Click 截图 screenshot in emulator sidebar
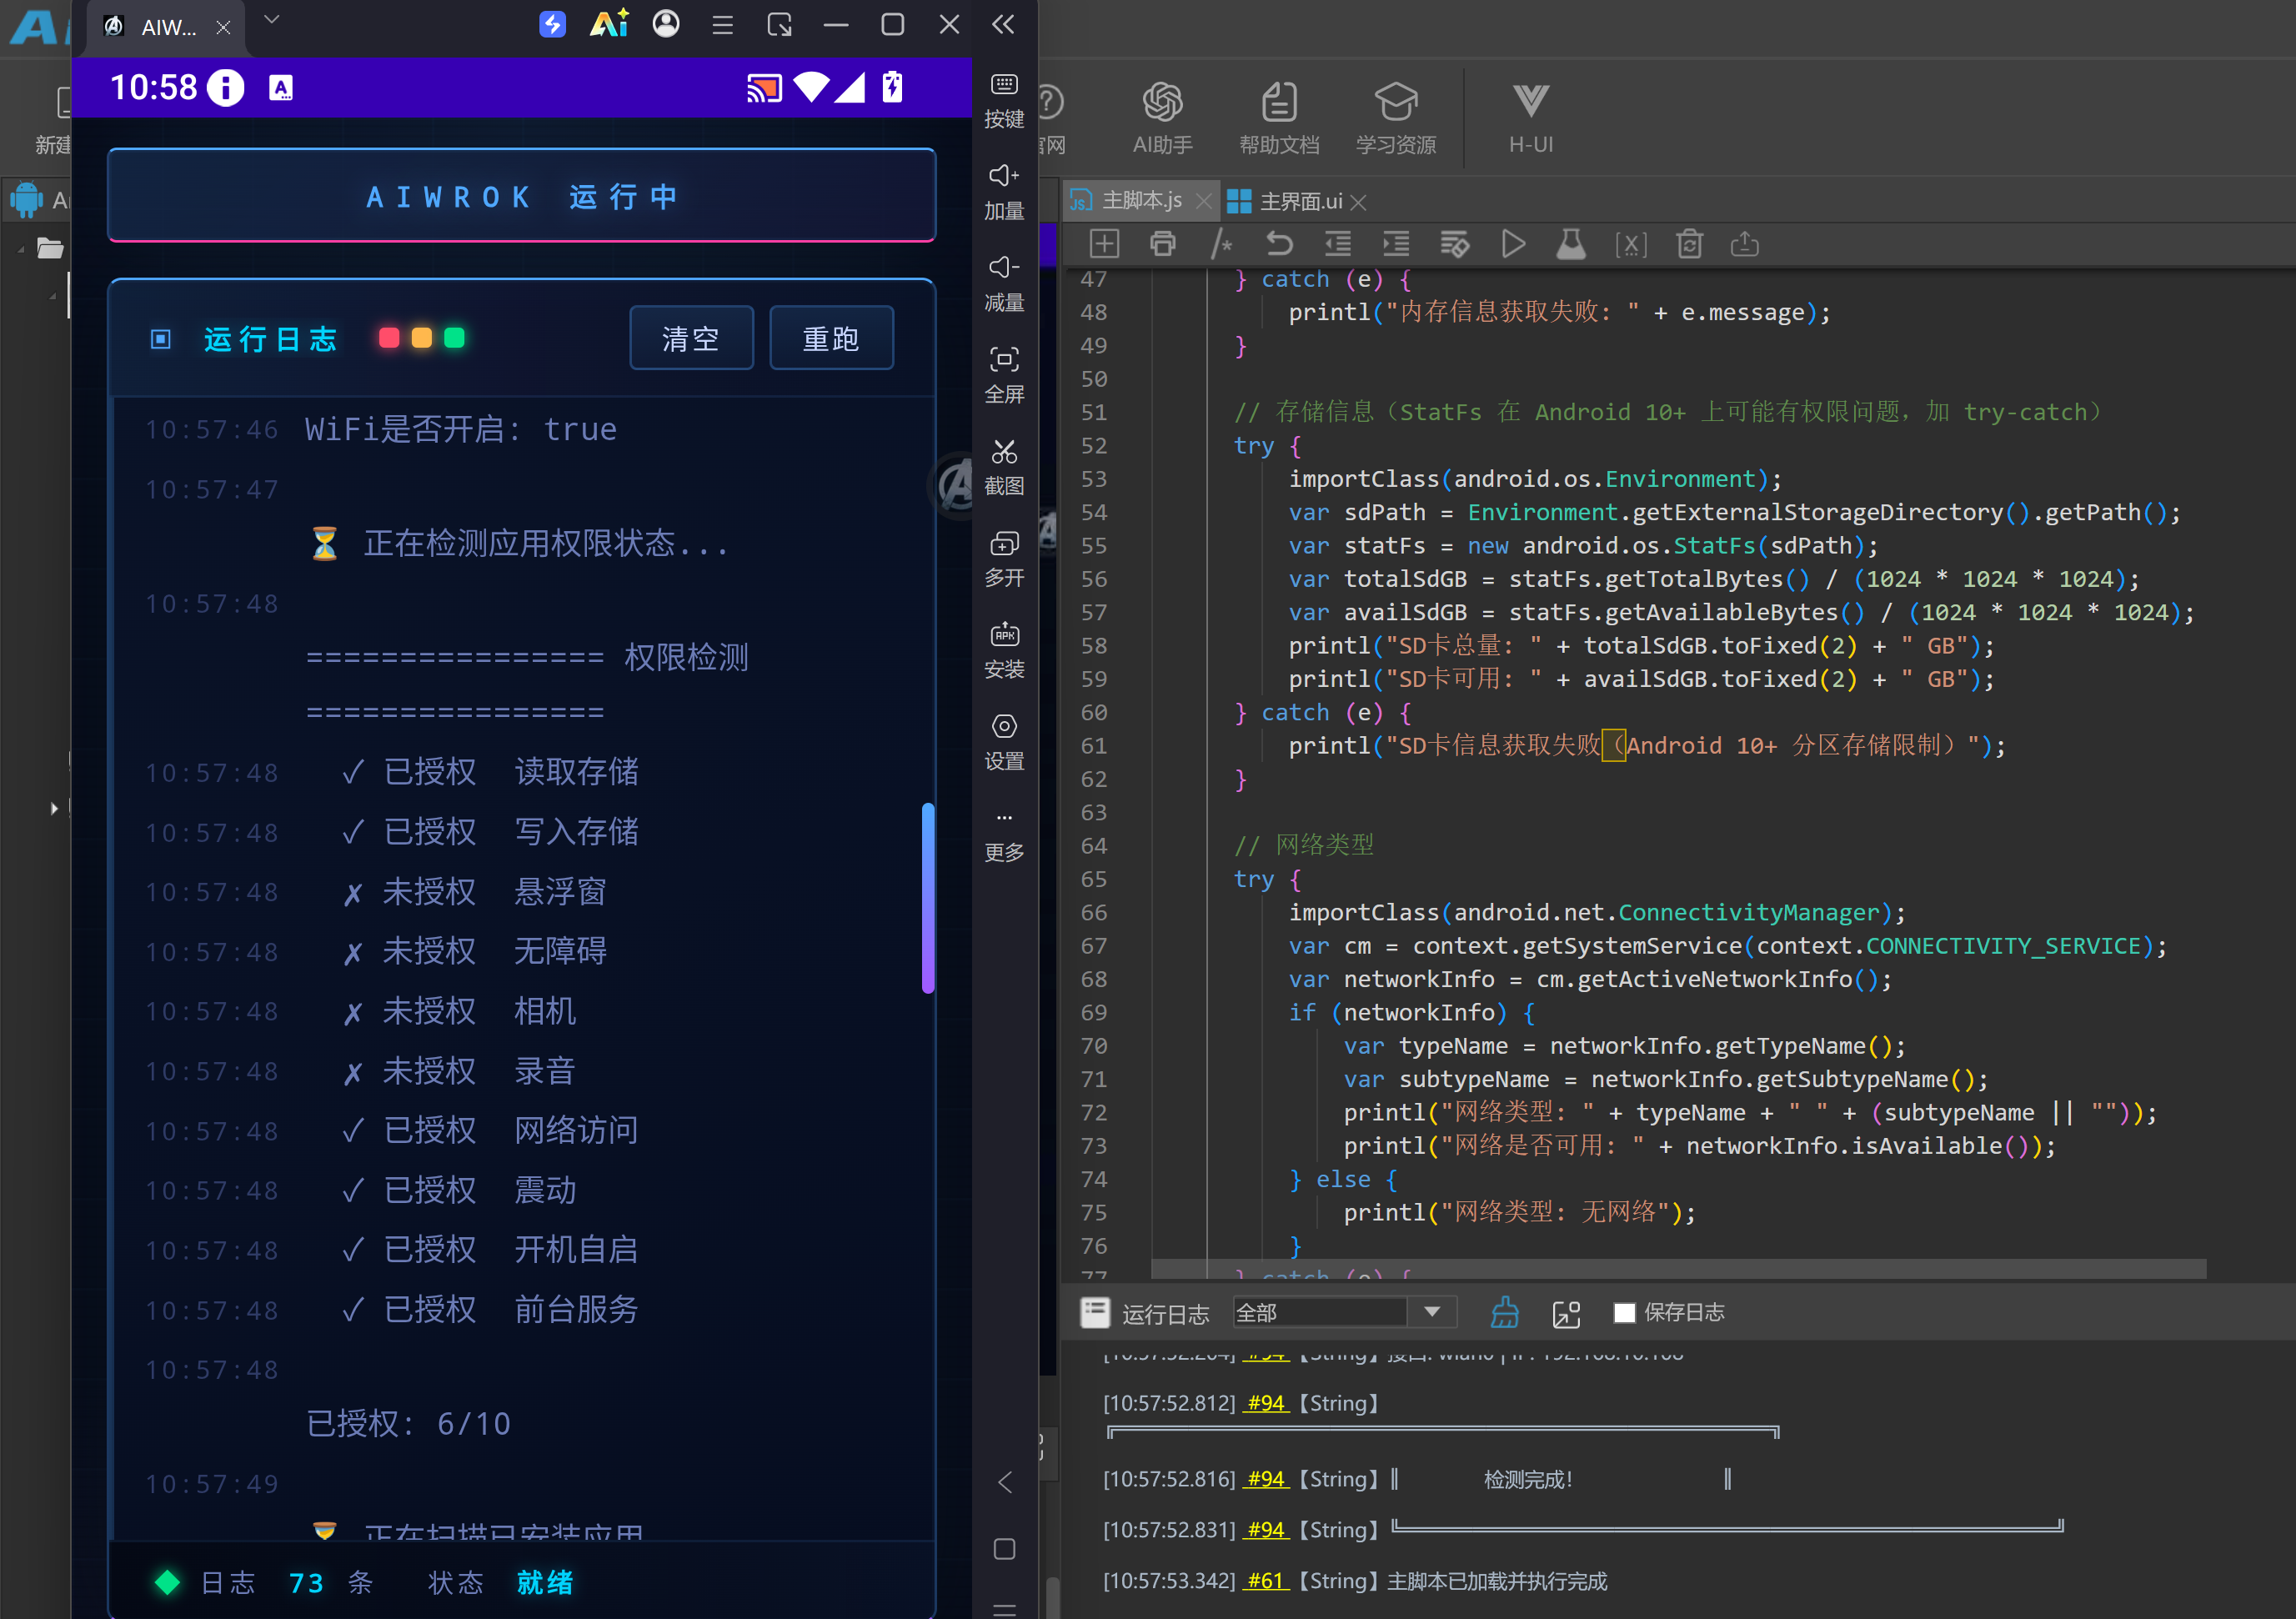The height and width of the screenshot is (1619, 2296). (x=1004, y=467)
